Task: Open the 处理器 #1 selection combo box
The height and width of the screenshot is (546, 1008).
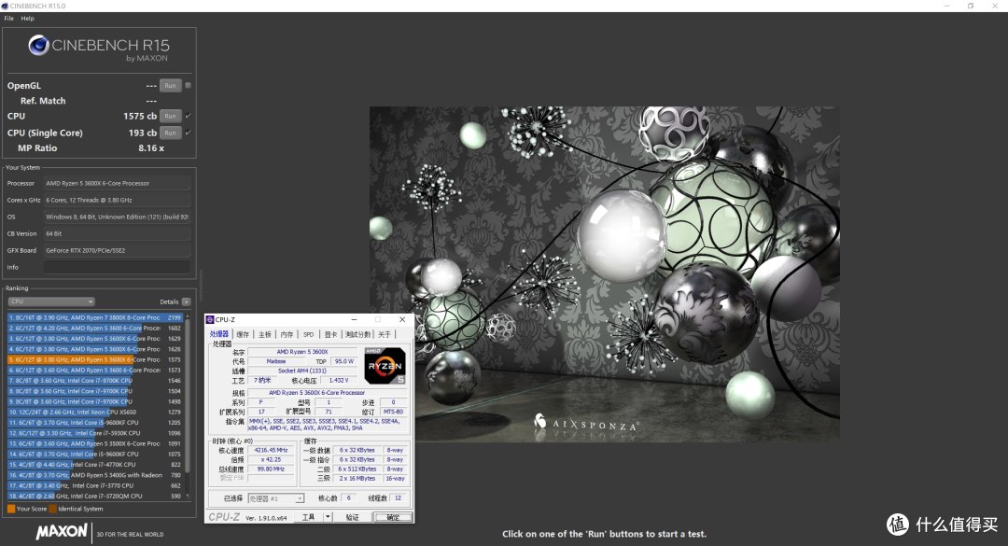Action: (275, 498)
